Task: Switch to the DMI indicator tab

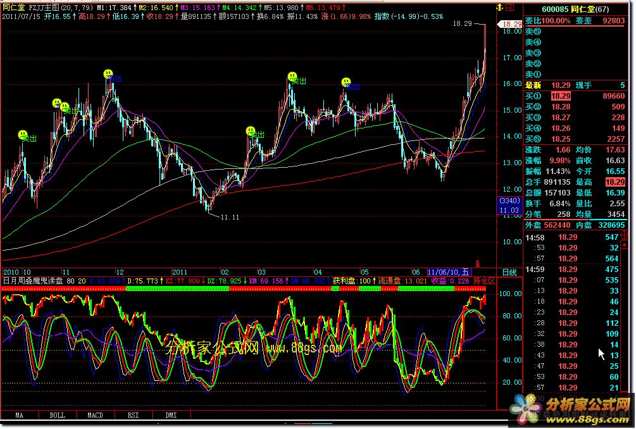Action: 171,415
